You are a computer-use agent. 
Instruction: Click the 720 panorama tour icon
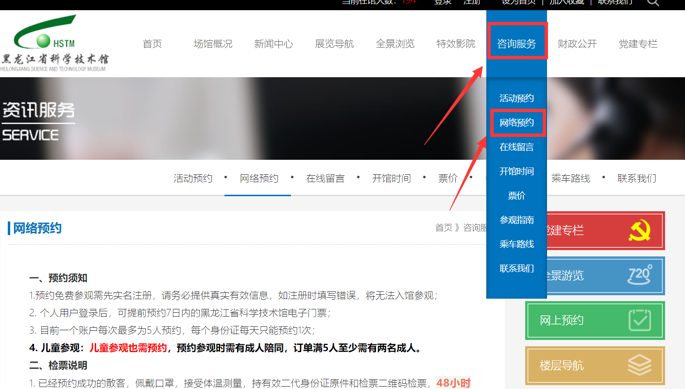pyautogui.click(x=639, y=276)
